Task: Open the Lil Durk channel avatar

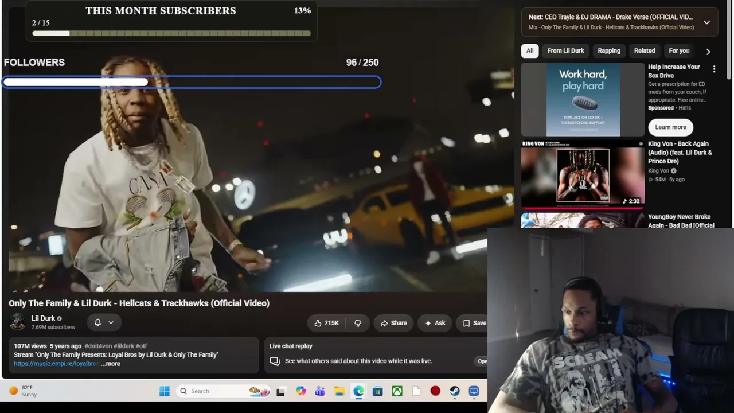Action: pyautogui.click(x=17, y=322)
